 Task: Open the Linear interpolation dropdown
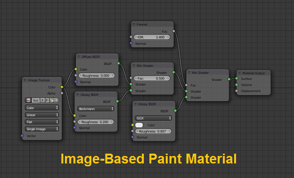coord(42,115)
